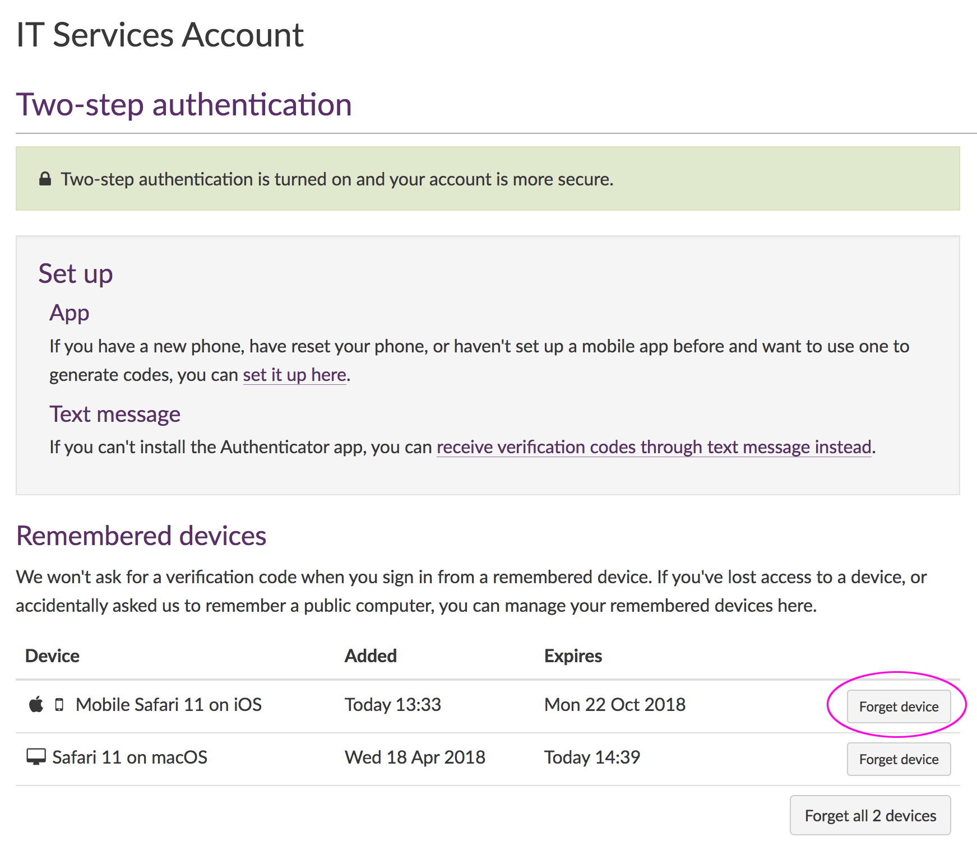977x851 pixels.
Task: Click the Text message subheading
Action: click(115, 415)
